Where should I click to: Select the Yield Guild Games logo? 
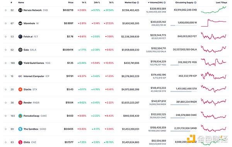pos(20,63)
